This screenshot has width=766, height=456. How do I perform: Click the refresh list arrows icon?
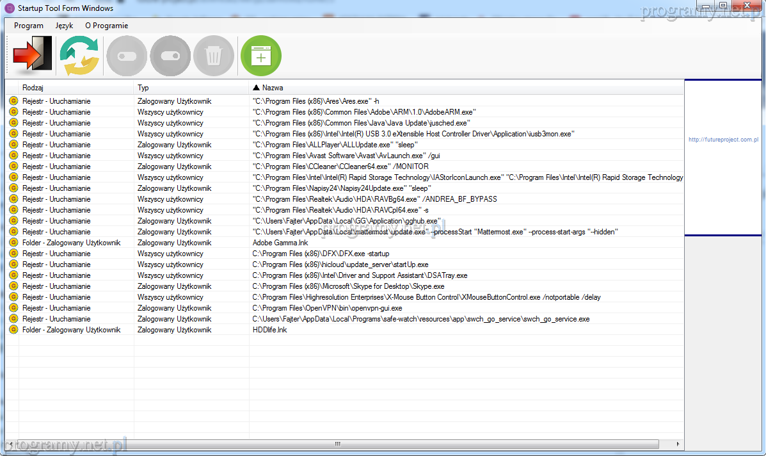pos(80,56)
